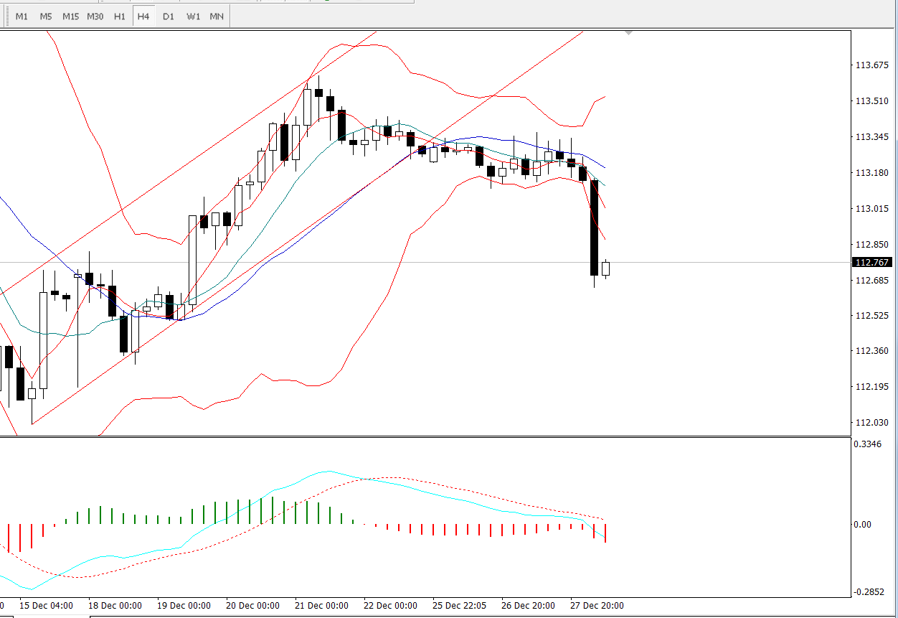This screenshot has height=618, width=898.
Task: Click the divider above the MACD subwindow
Action: [449, 436]
